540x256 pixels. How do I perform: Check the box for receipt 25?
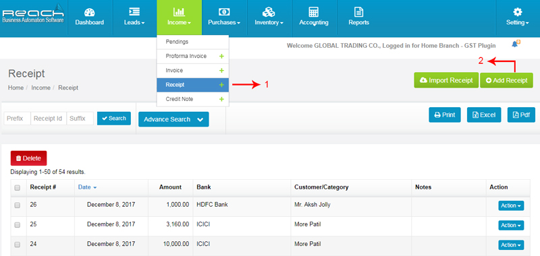click(x=18, y=225)
